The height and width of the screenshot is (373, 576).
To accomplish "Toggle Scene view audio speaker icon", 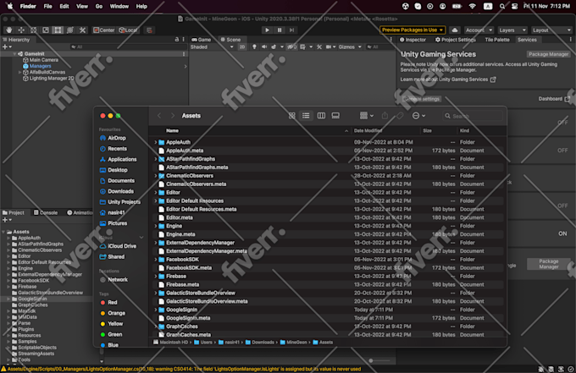I will point(264,47).
